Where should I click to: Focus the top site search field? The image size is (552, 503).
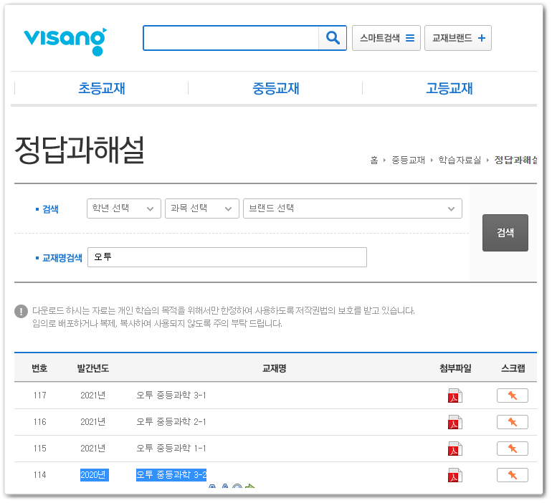coord(231,38)
